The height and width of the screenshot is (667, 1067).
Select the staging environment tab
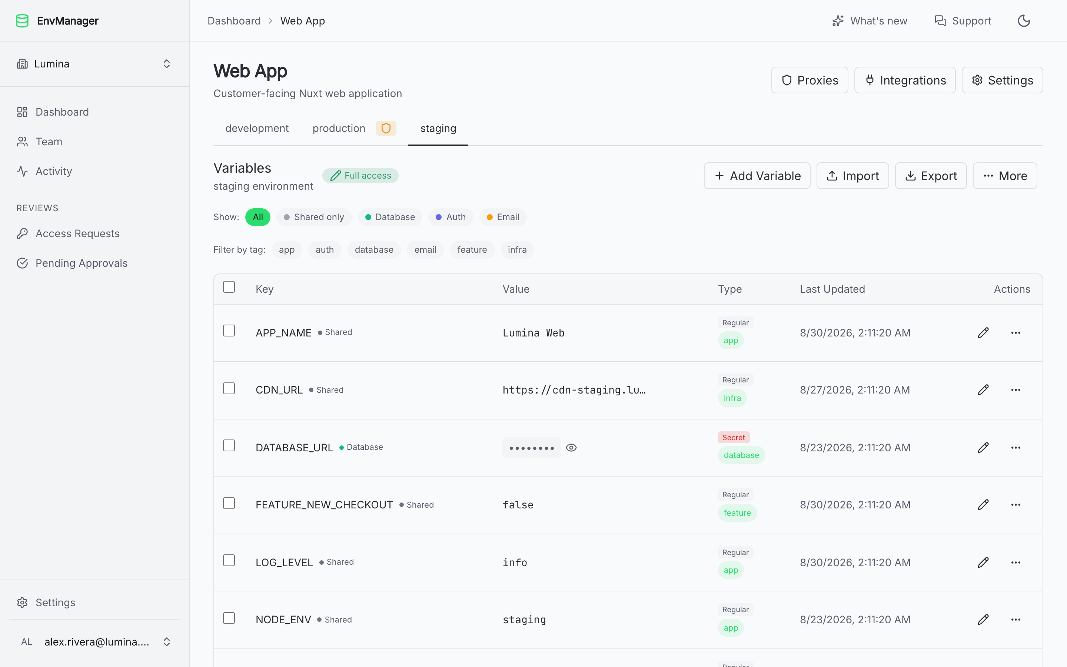click(438, 128)
